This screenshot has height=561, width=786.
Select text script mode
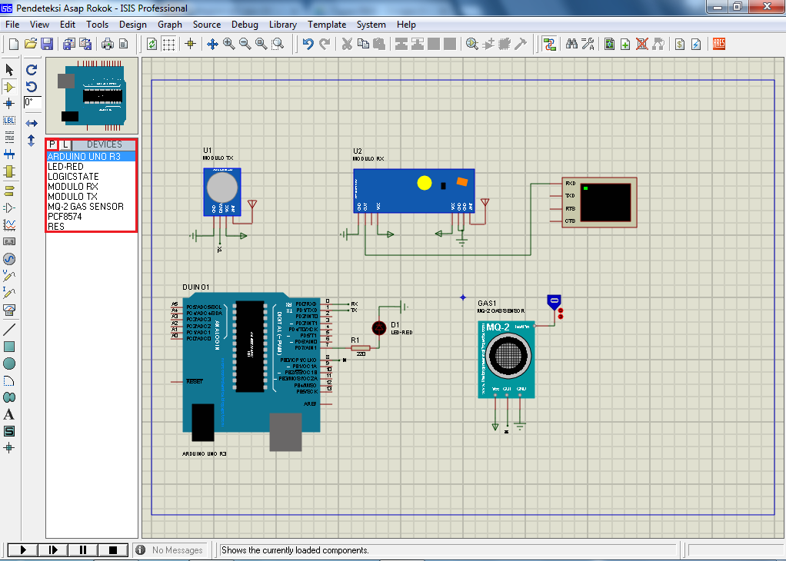(9, 138)
